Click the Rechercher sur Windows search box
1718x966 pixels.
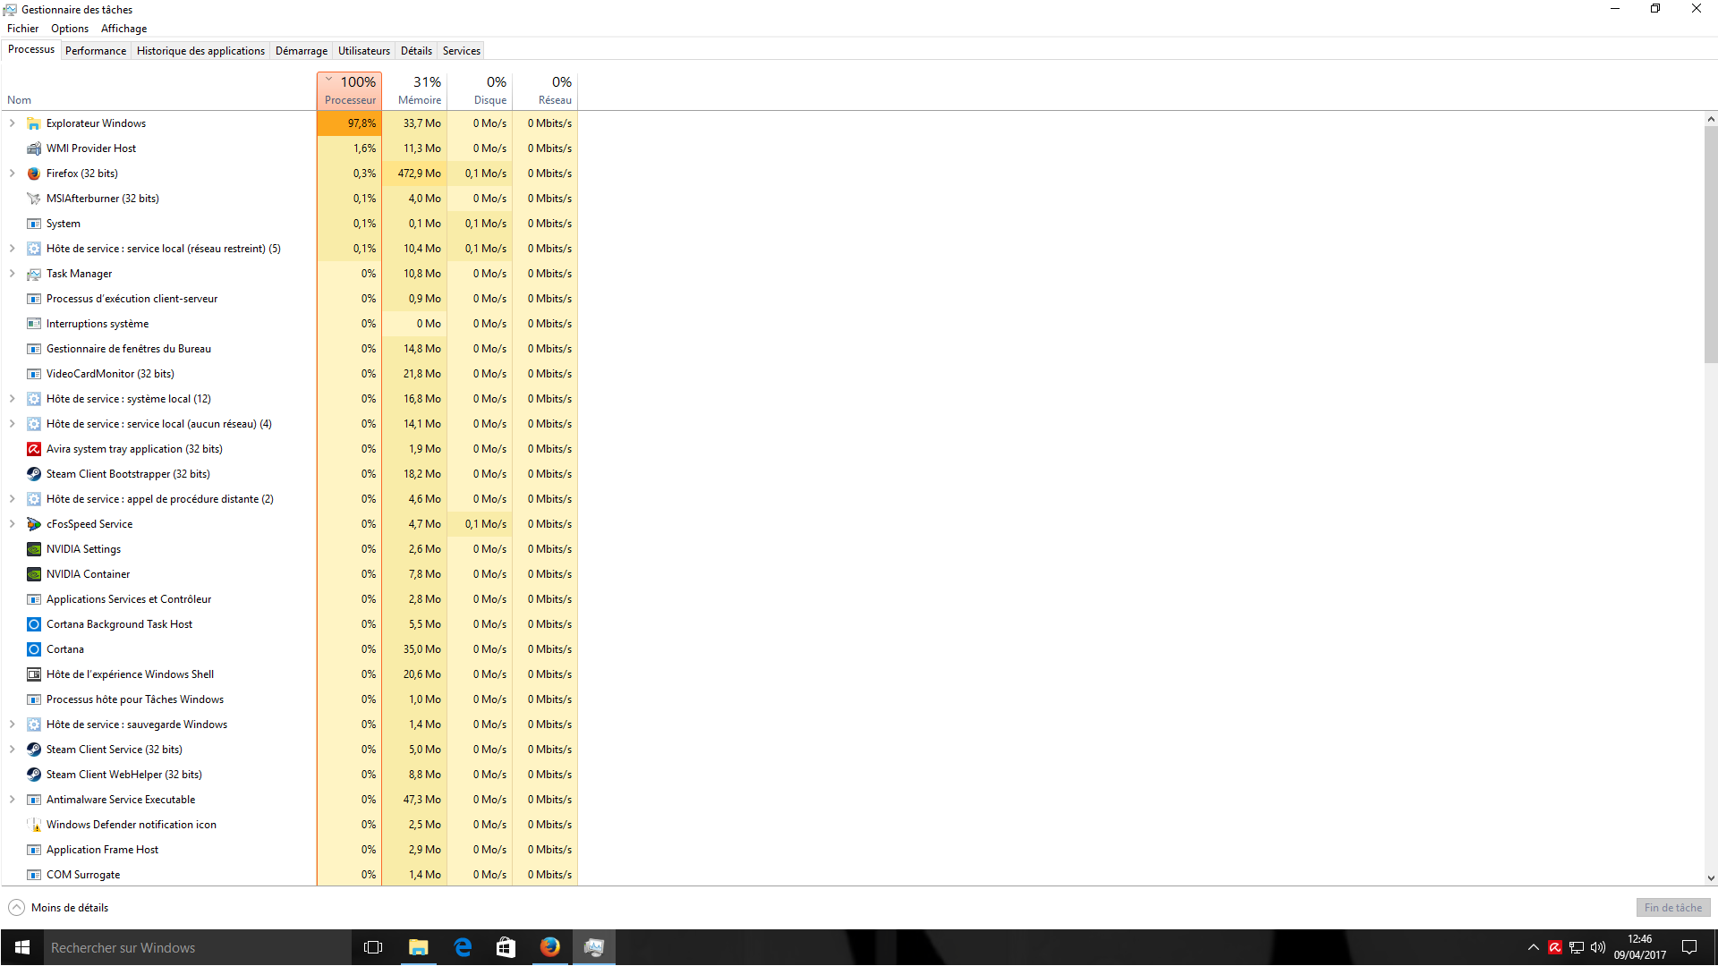[x=197, y=947]
